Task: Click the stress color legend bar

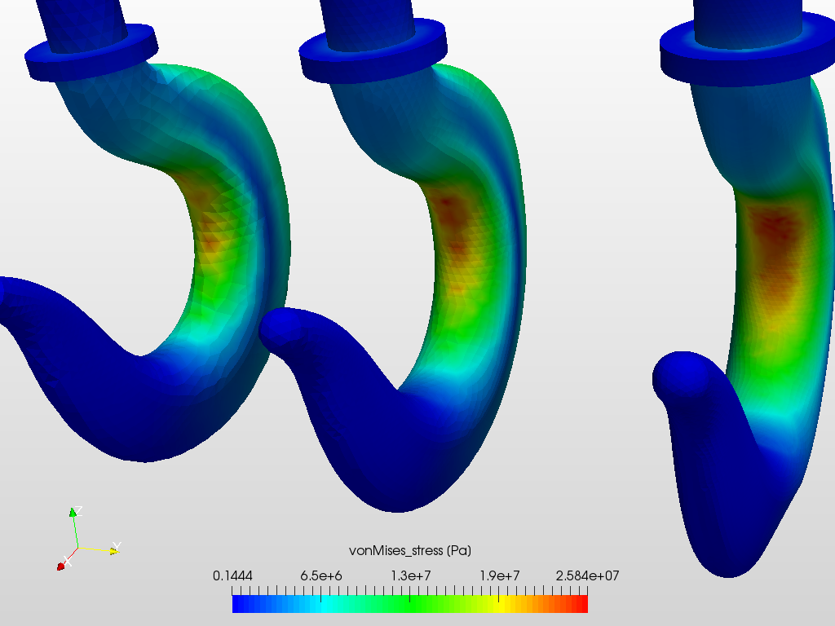Action: tap(409, 604)
